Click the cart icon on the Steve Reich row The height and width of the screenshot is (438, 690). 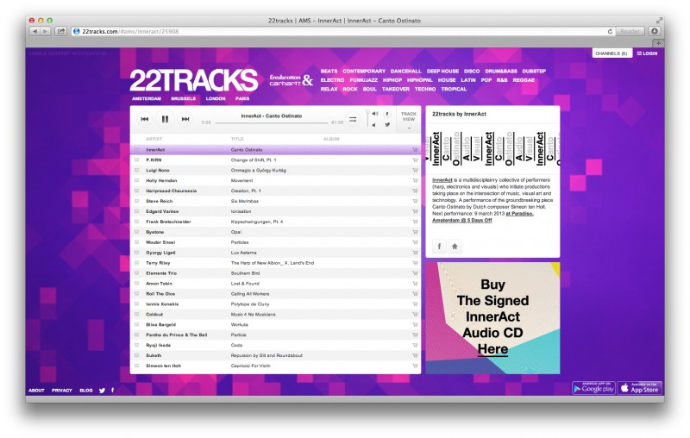[415, 202]
